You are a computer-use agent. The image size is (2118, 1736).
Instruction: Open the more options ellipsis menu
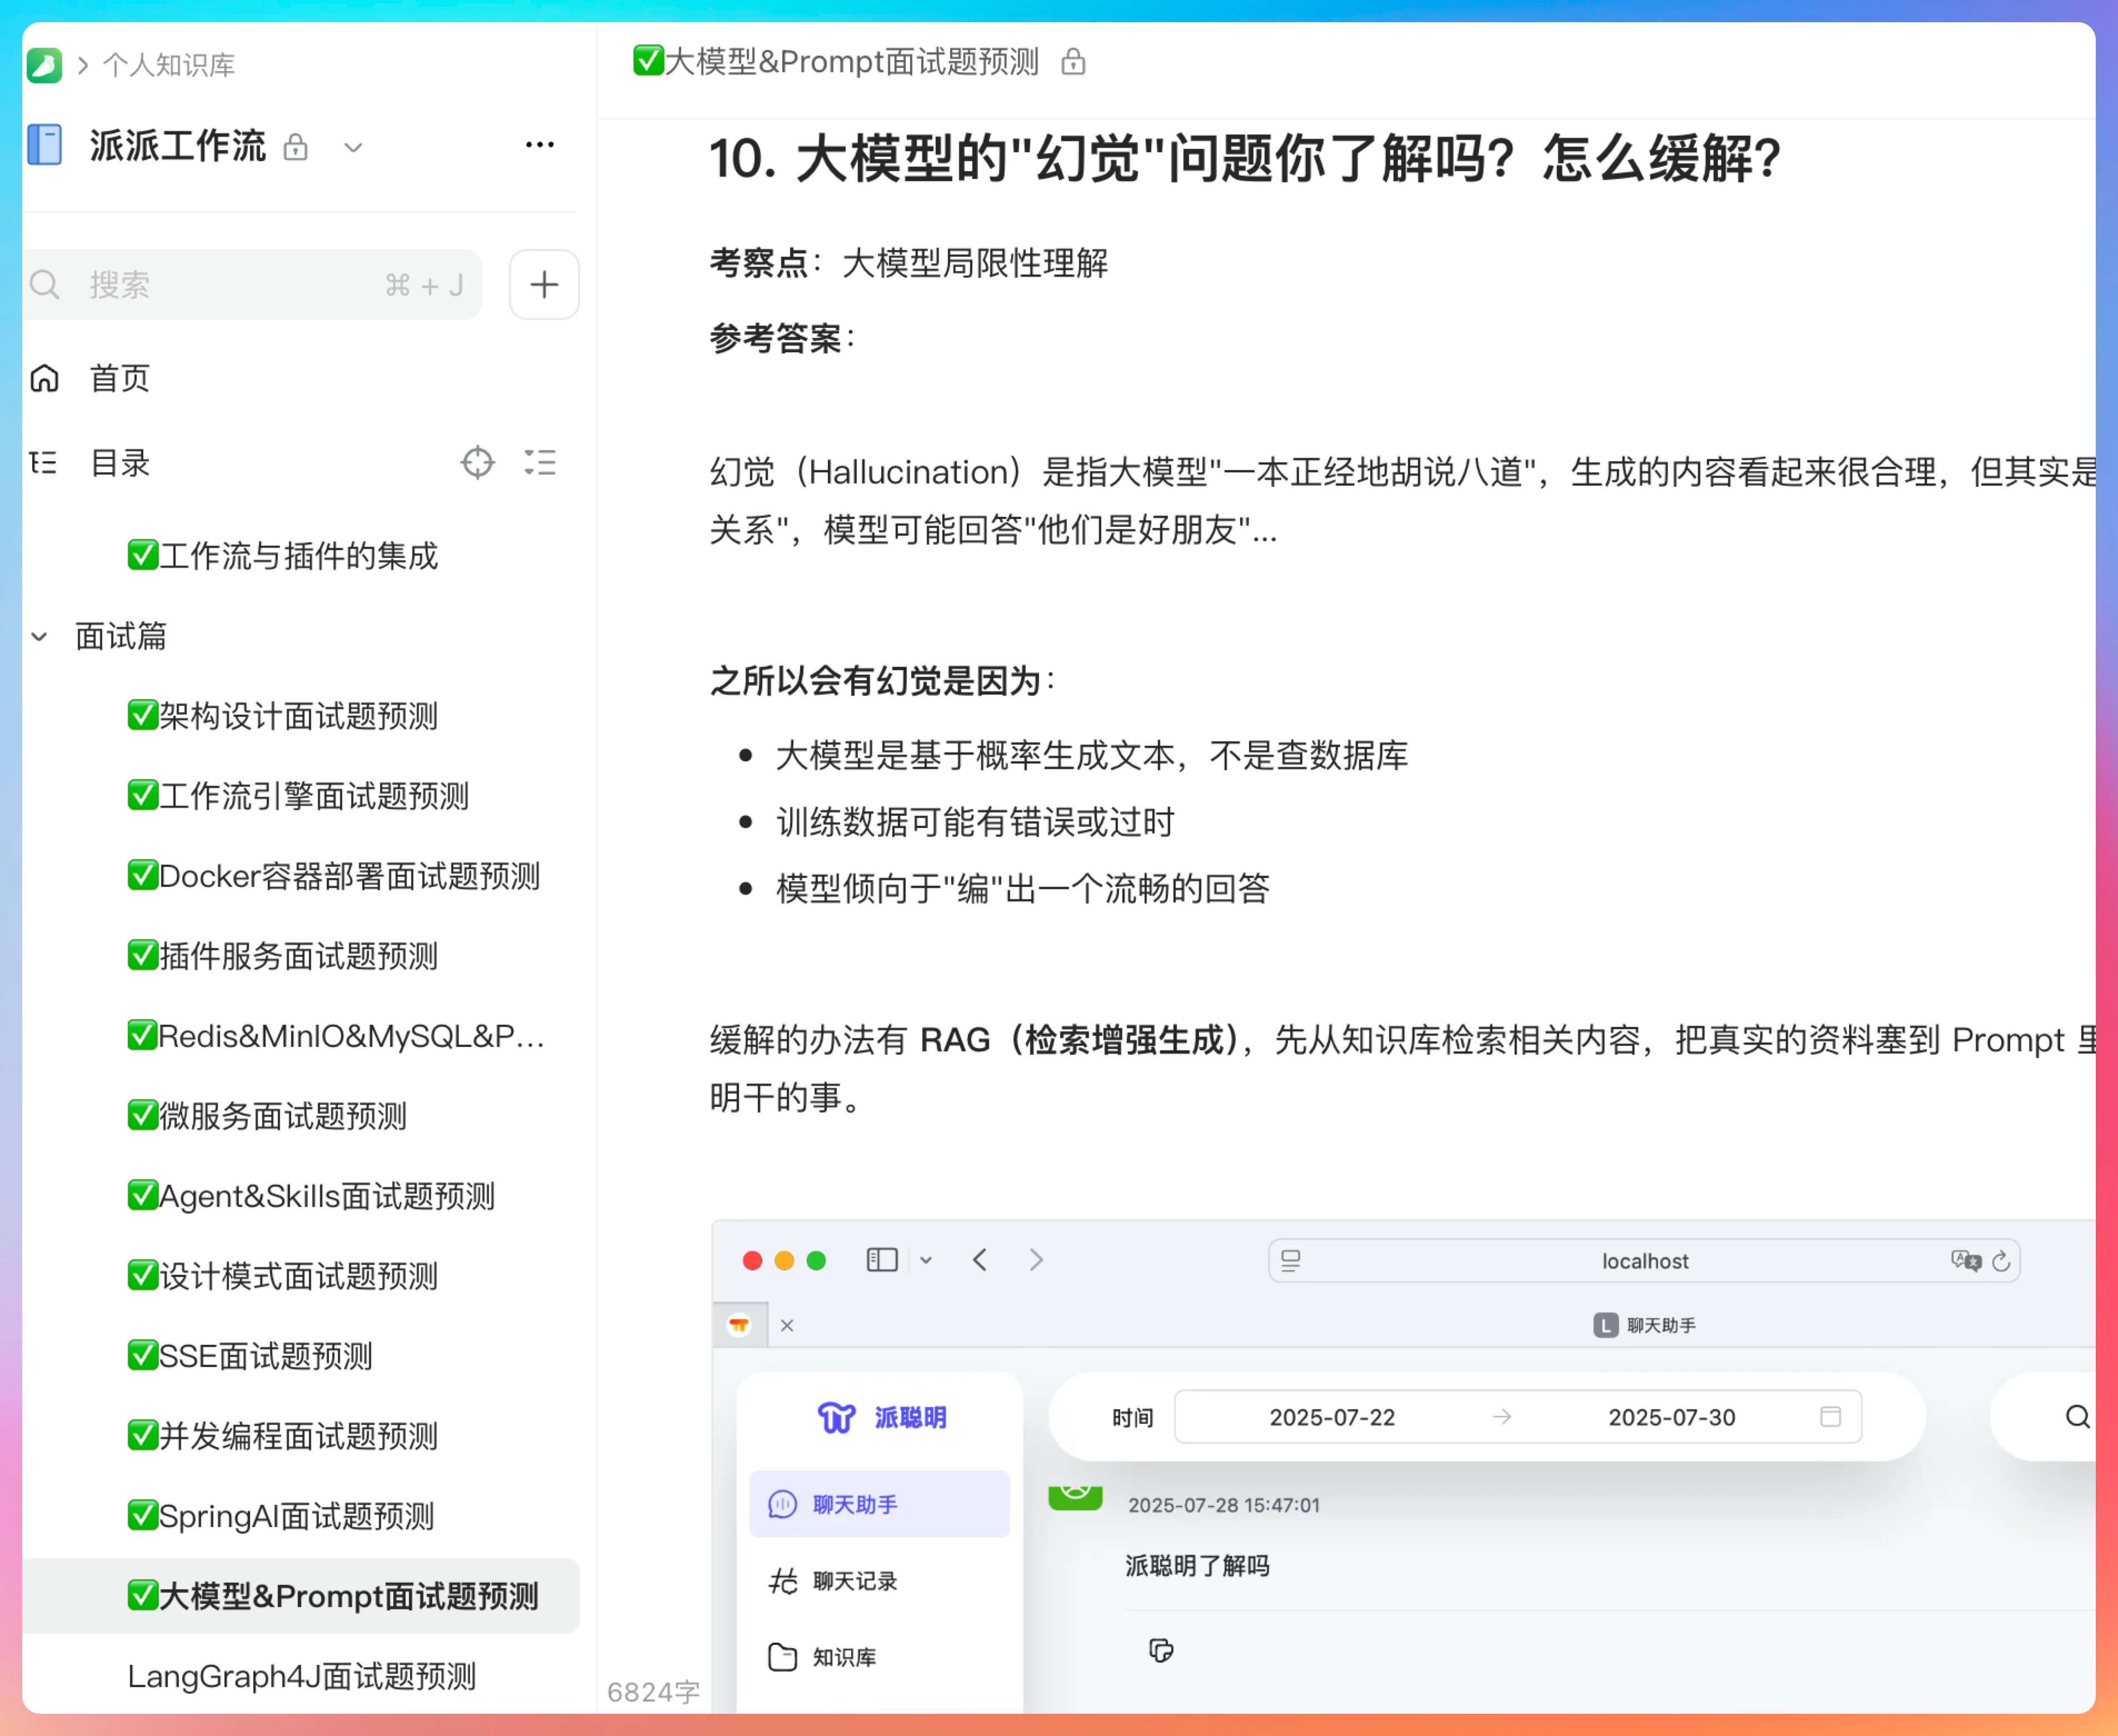tap(539, 146)
